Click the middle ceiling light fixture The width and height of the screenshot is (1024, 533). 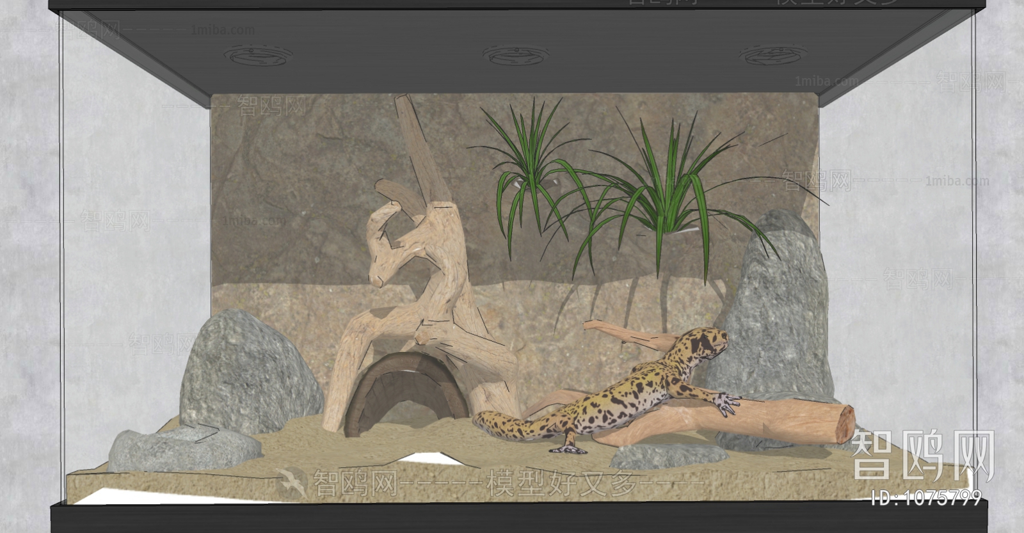pos(517,55)
